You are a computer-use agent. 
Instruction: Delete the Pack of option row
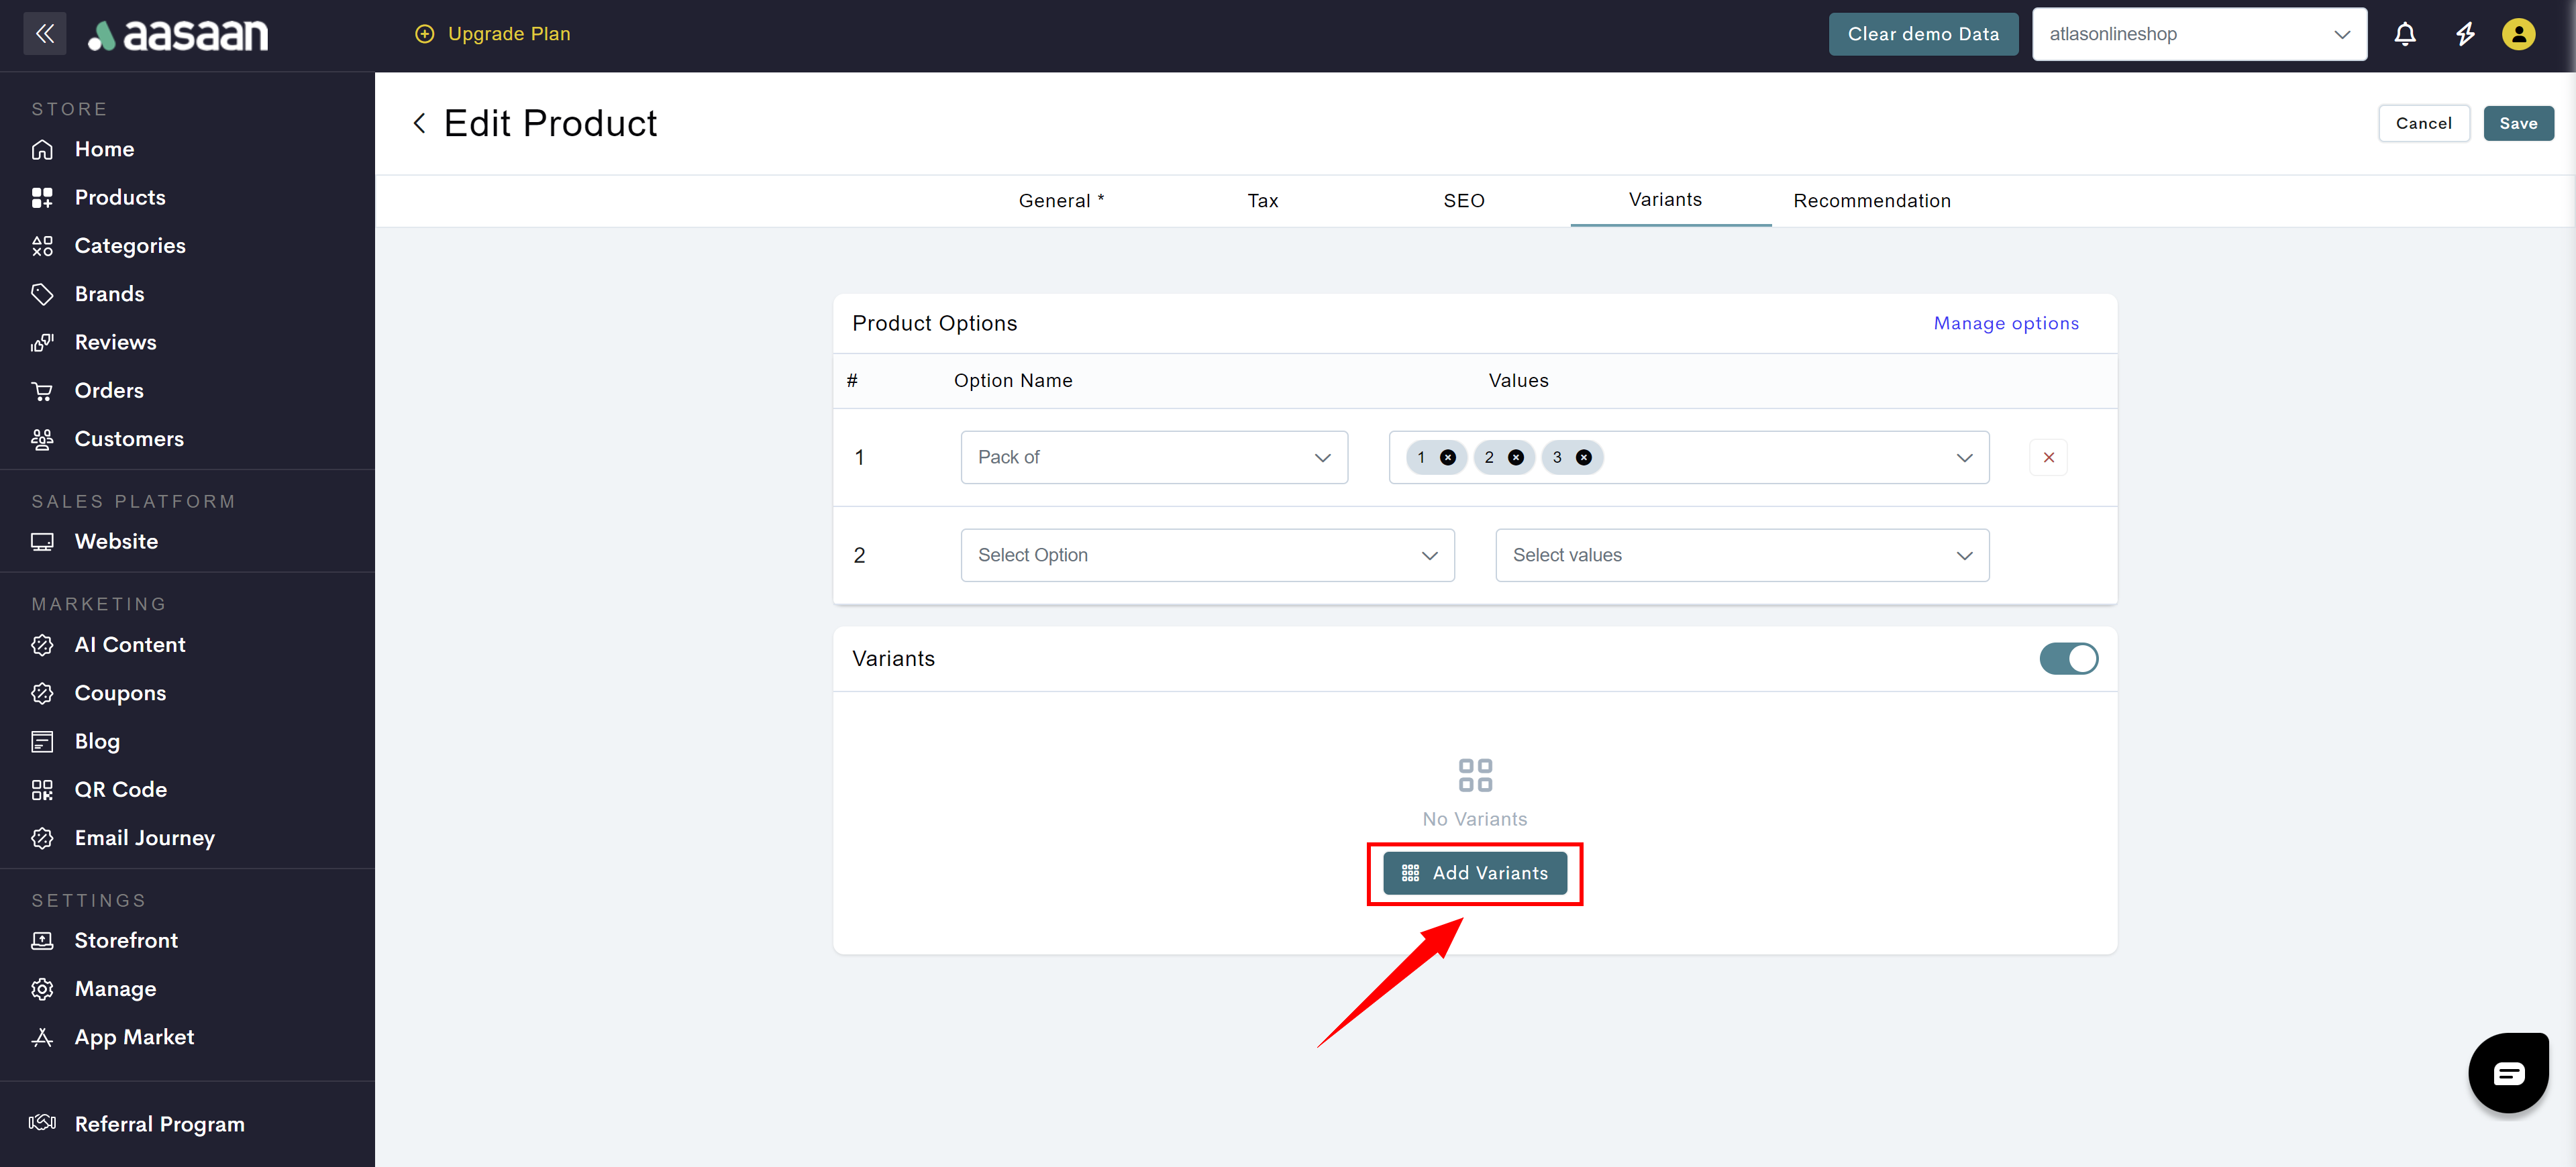pos(2048,457)
